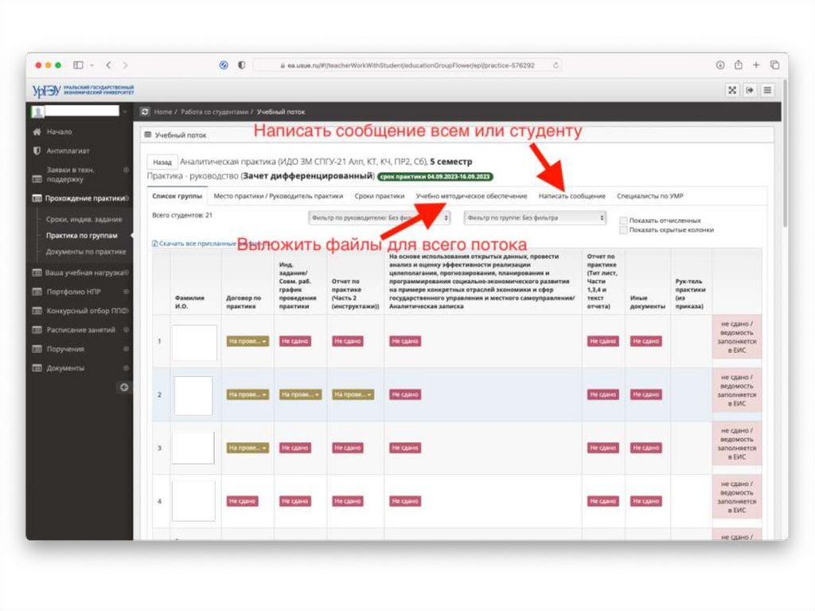The height and width of the screenshot is (611, 815).
Task: Click the fullscreen expand icon in header
Action: (732, 91)
